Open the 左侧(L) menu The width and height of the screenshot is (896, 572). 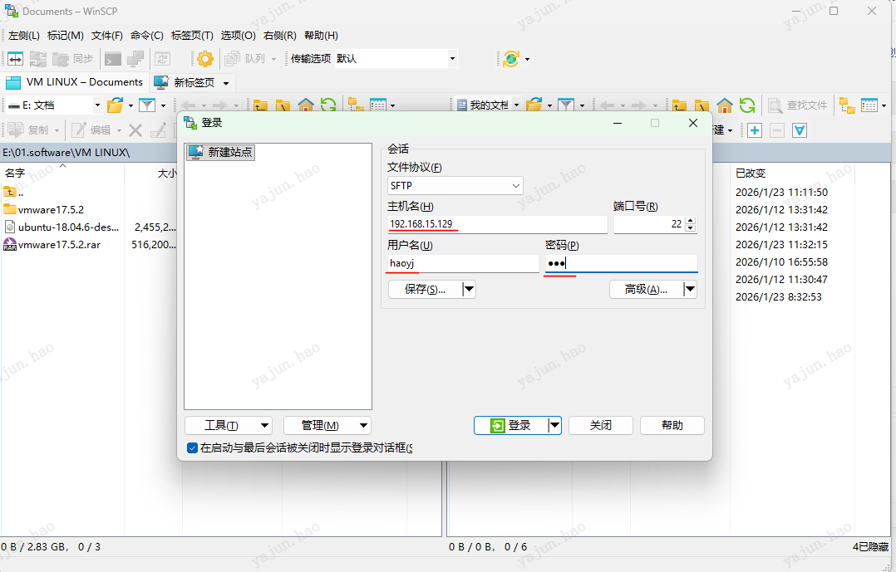click(24, 36)
